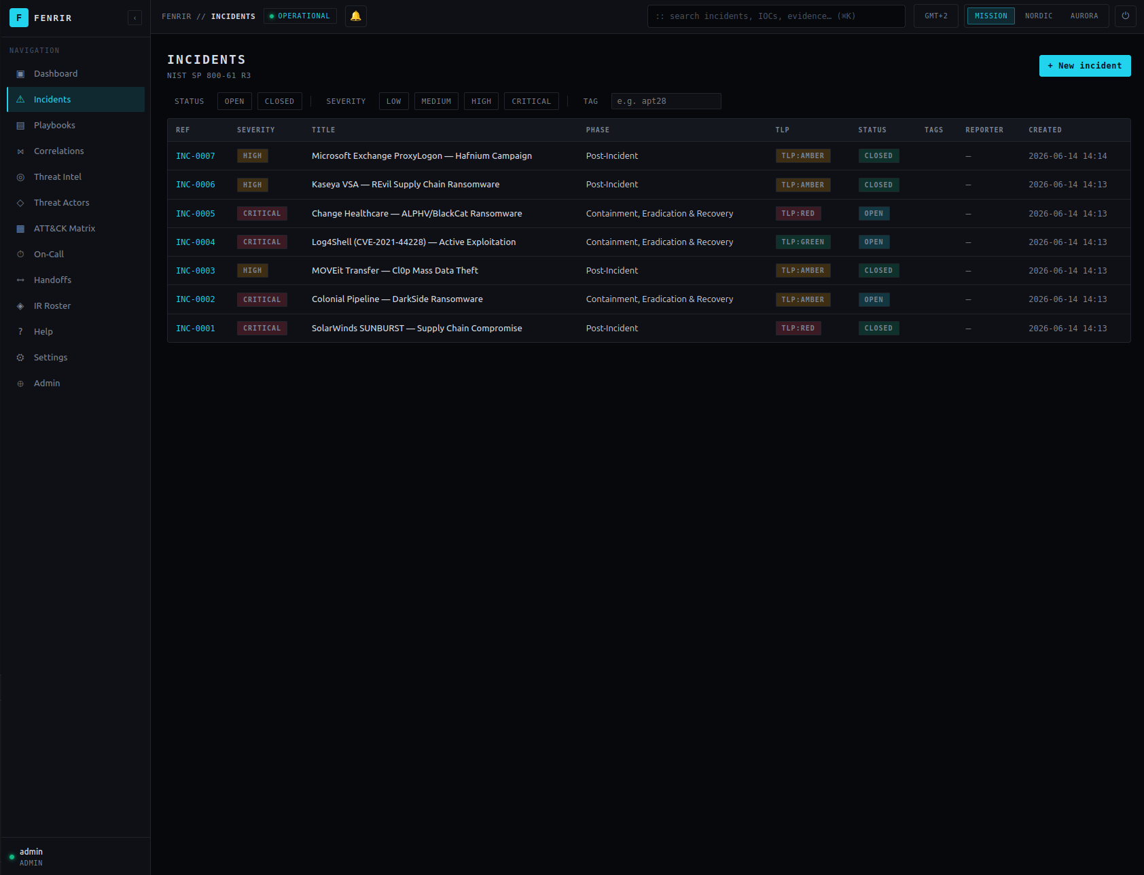Open the notifications bell

(355, 16)
